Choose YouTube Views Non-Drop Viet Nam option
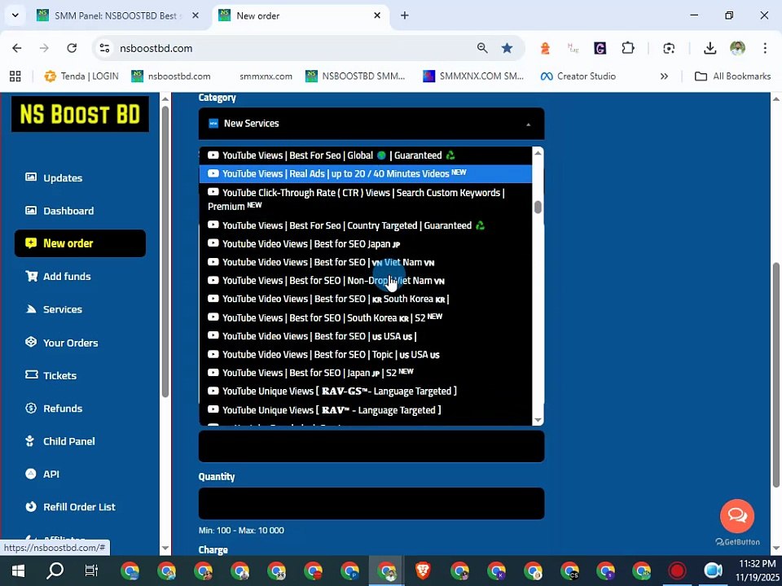The image size is (782, 586). tap(366, 281)
